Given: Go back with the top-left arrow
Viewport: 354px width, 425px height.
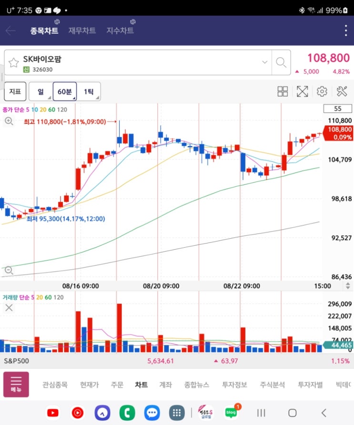Looking at the screenshot, I should pyautogui.click(x=11, y=30).
